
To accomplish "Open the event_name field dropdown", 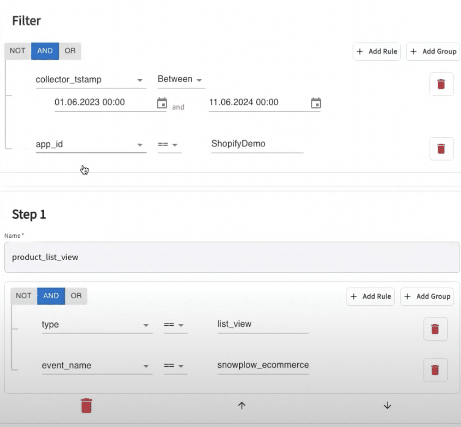I will click(97, 366).
